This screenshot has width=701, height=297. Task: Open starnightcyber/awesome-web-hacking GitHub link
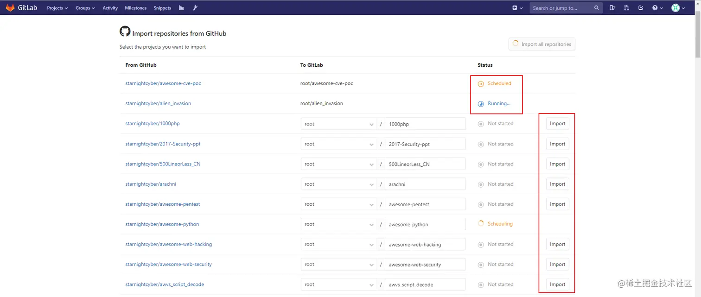coord(169,244)
